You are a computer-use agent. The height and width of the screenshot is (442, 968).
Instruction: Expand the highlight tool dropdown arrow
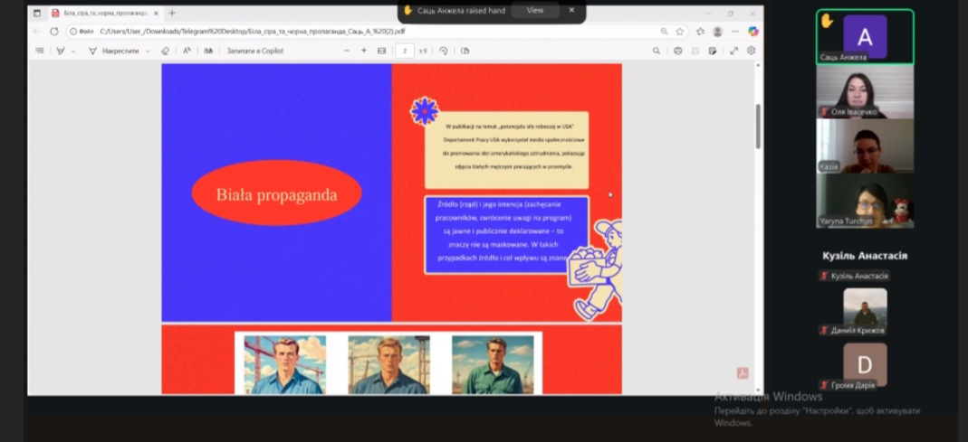(72, 51)
